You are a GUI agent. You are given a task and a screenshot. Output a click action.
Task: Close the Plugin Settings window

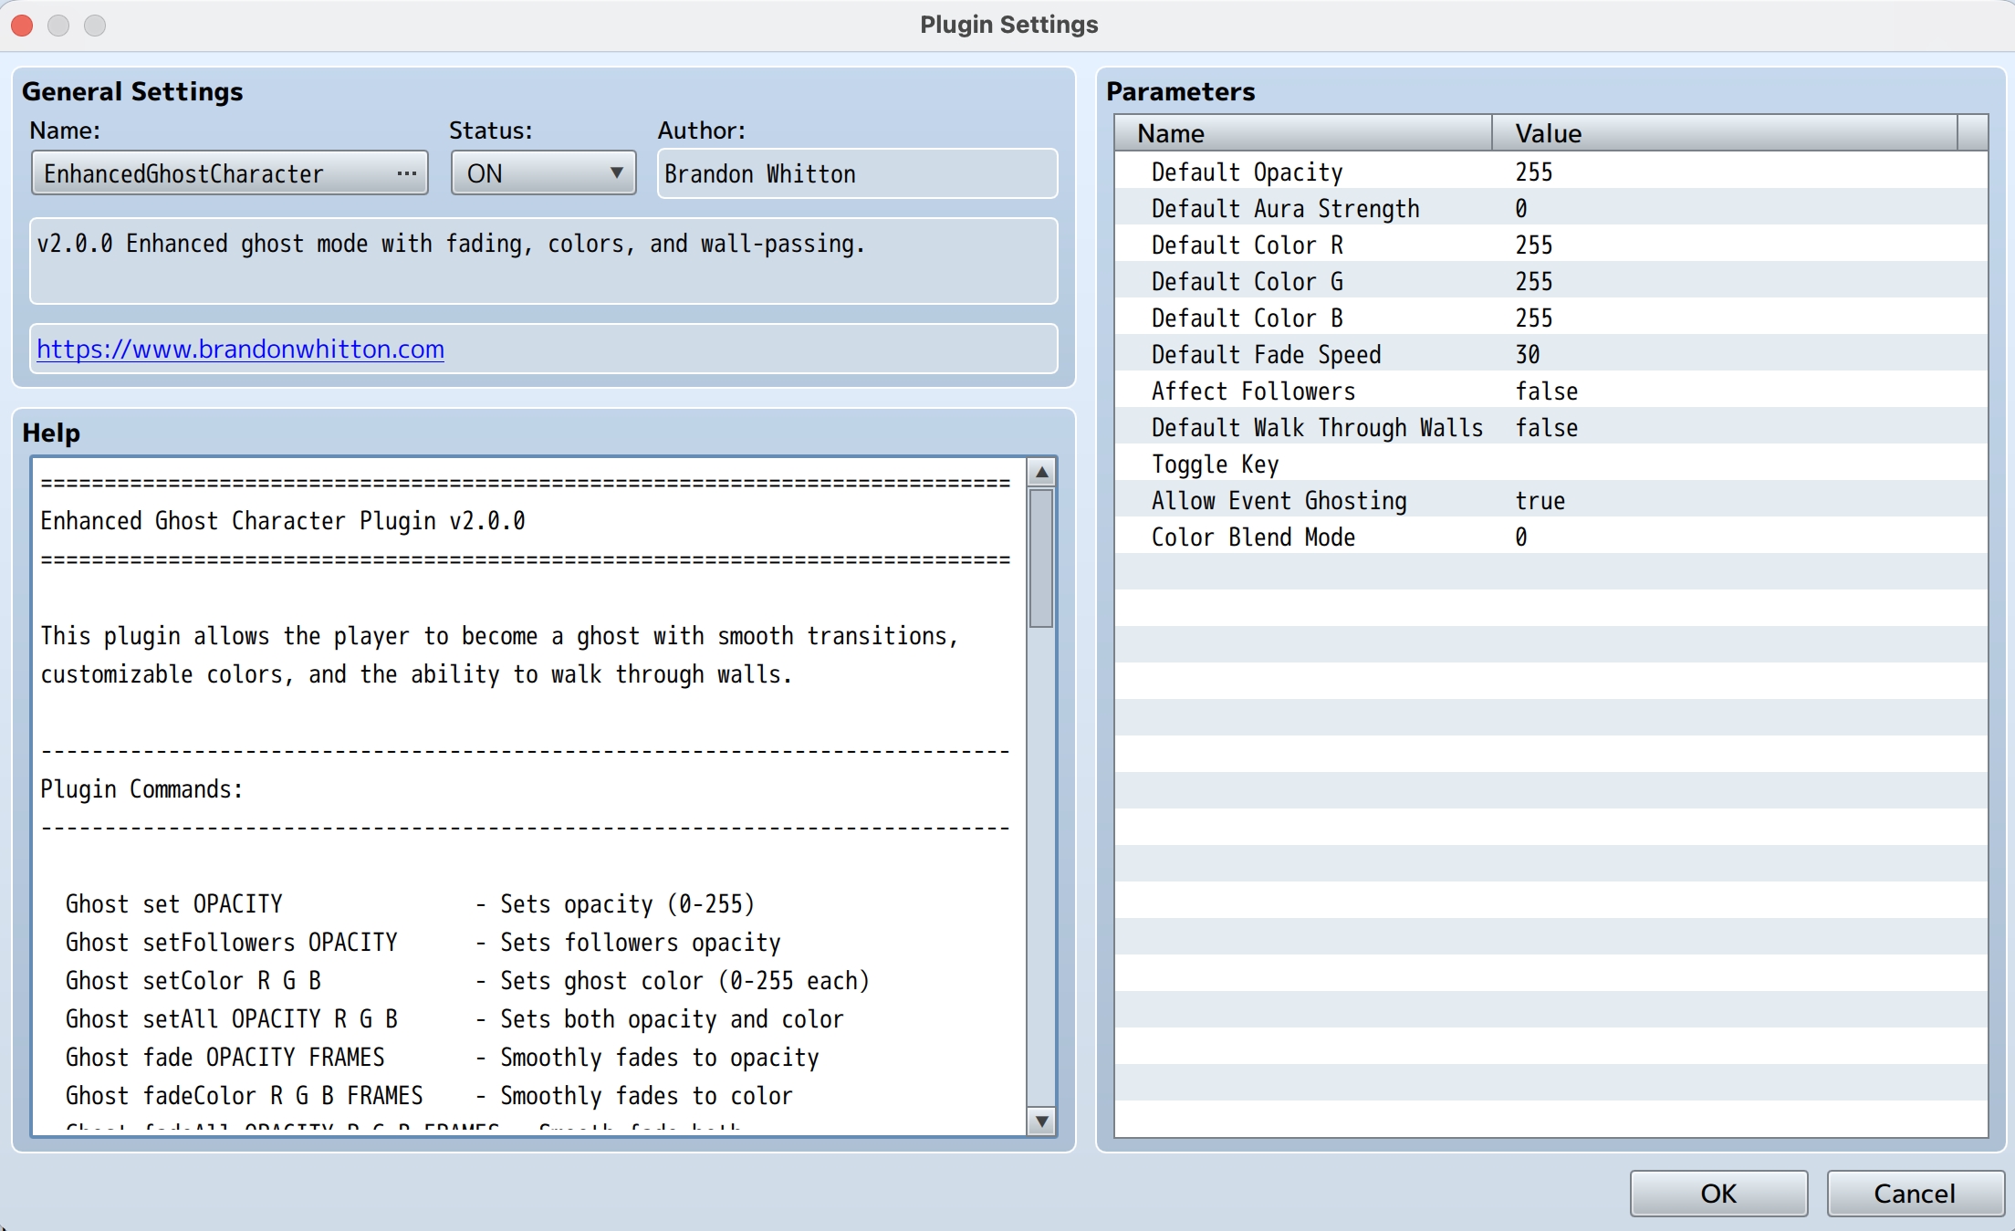coord(23,25)
